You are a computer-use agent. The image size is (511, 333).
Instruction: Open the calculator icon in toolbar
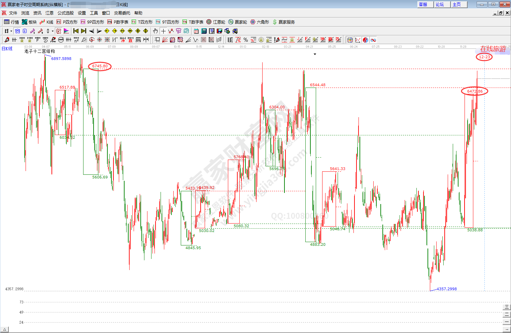tap(204, 31)
